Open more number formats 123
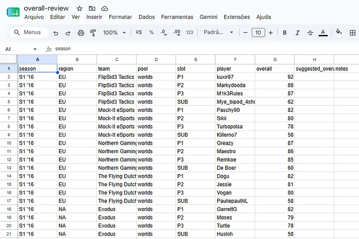 (x=189, y=32)
